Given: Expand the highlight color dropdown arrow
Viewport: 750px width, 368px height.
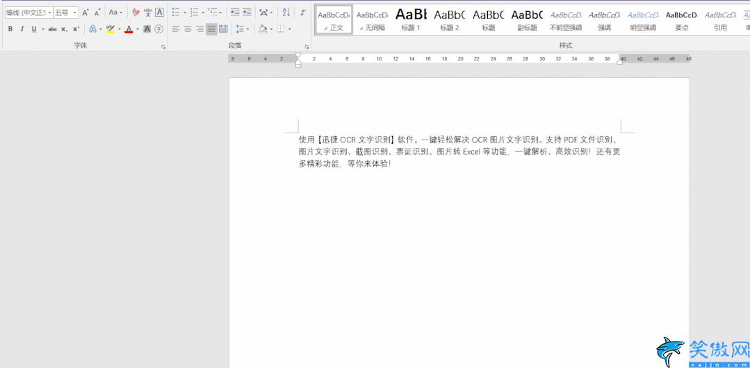Looking at the screenshot, I should coord(119,29).
